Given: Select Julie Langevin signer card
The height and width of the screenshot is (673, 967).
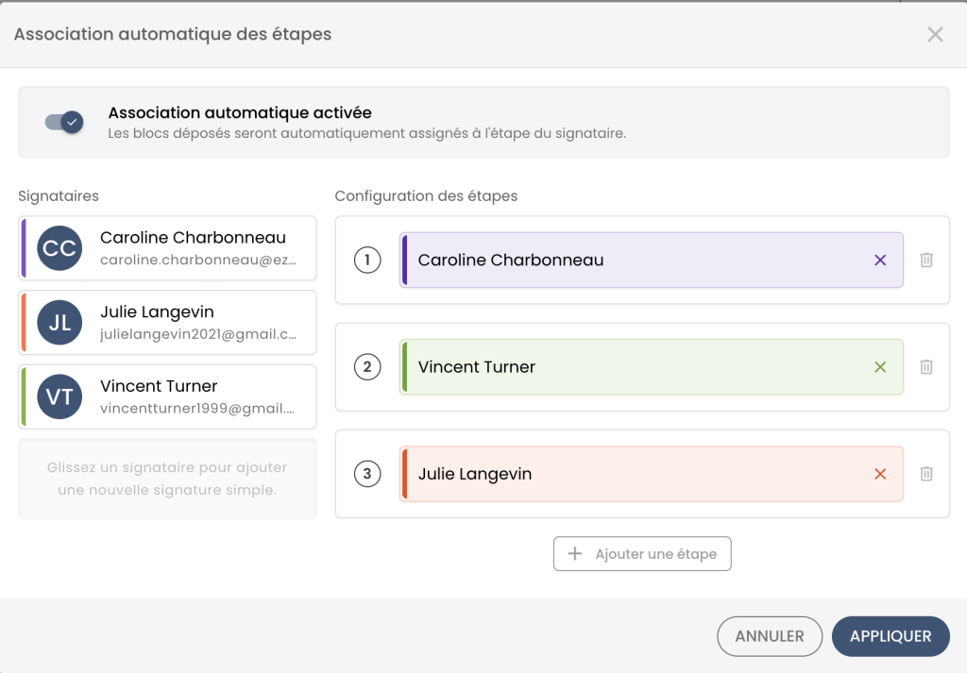Looking at the screenshot, I should point(193,322).
